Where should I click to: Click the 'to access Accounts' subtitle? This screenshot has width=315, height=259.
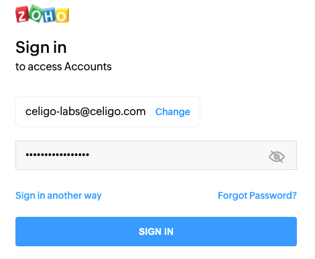click(64, 66)
